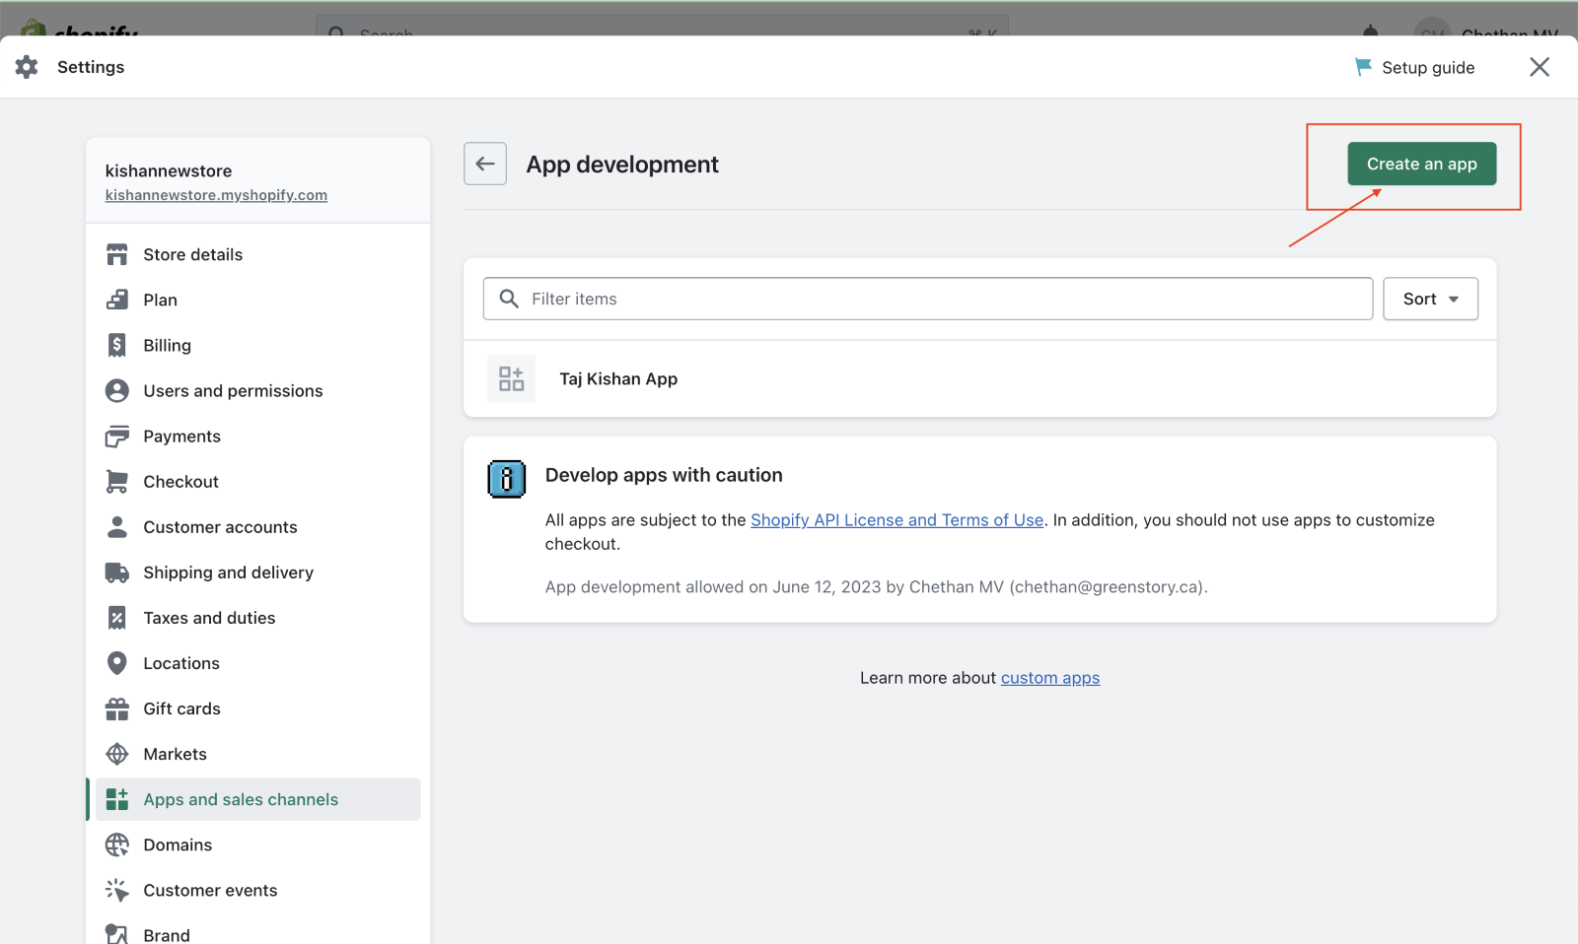Click the Shipping and delivery truck icon

[117, 573]
